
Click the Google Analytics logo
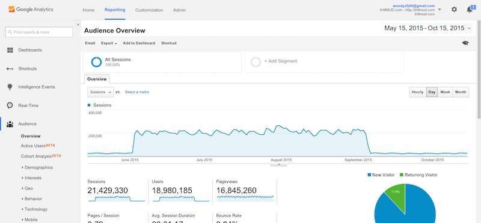coord(31,10)
